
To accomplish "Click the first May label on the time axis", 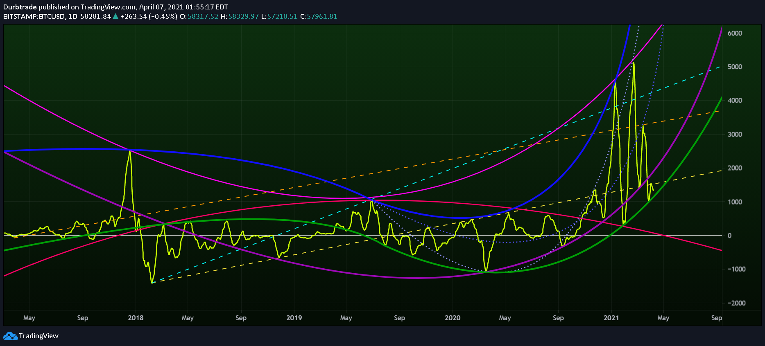I will pyautogui.click(x=29, y=318).
